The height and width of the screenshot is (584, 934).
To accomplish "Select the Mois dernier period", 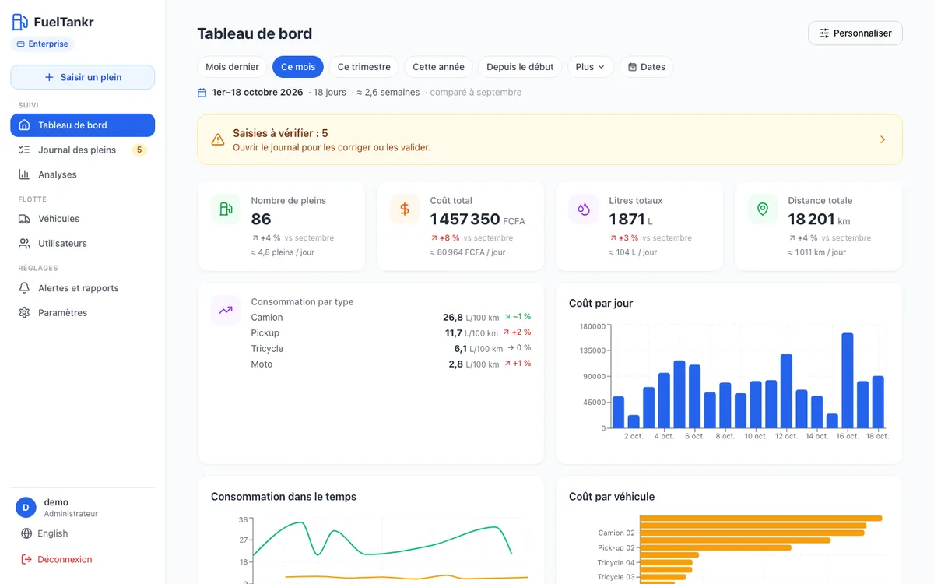I will [x=232, y=67].
